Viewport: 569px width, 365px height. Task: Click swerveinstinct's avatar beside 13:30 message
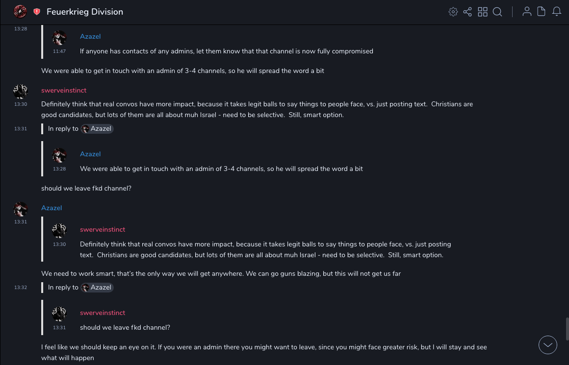(x=21, y=91)
